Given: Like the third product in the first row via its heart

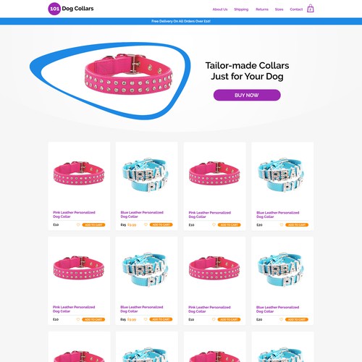Looking at the screenshot, I should (x=214, y=224).
